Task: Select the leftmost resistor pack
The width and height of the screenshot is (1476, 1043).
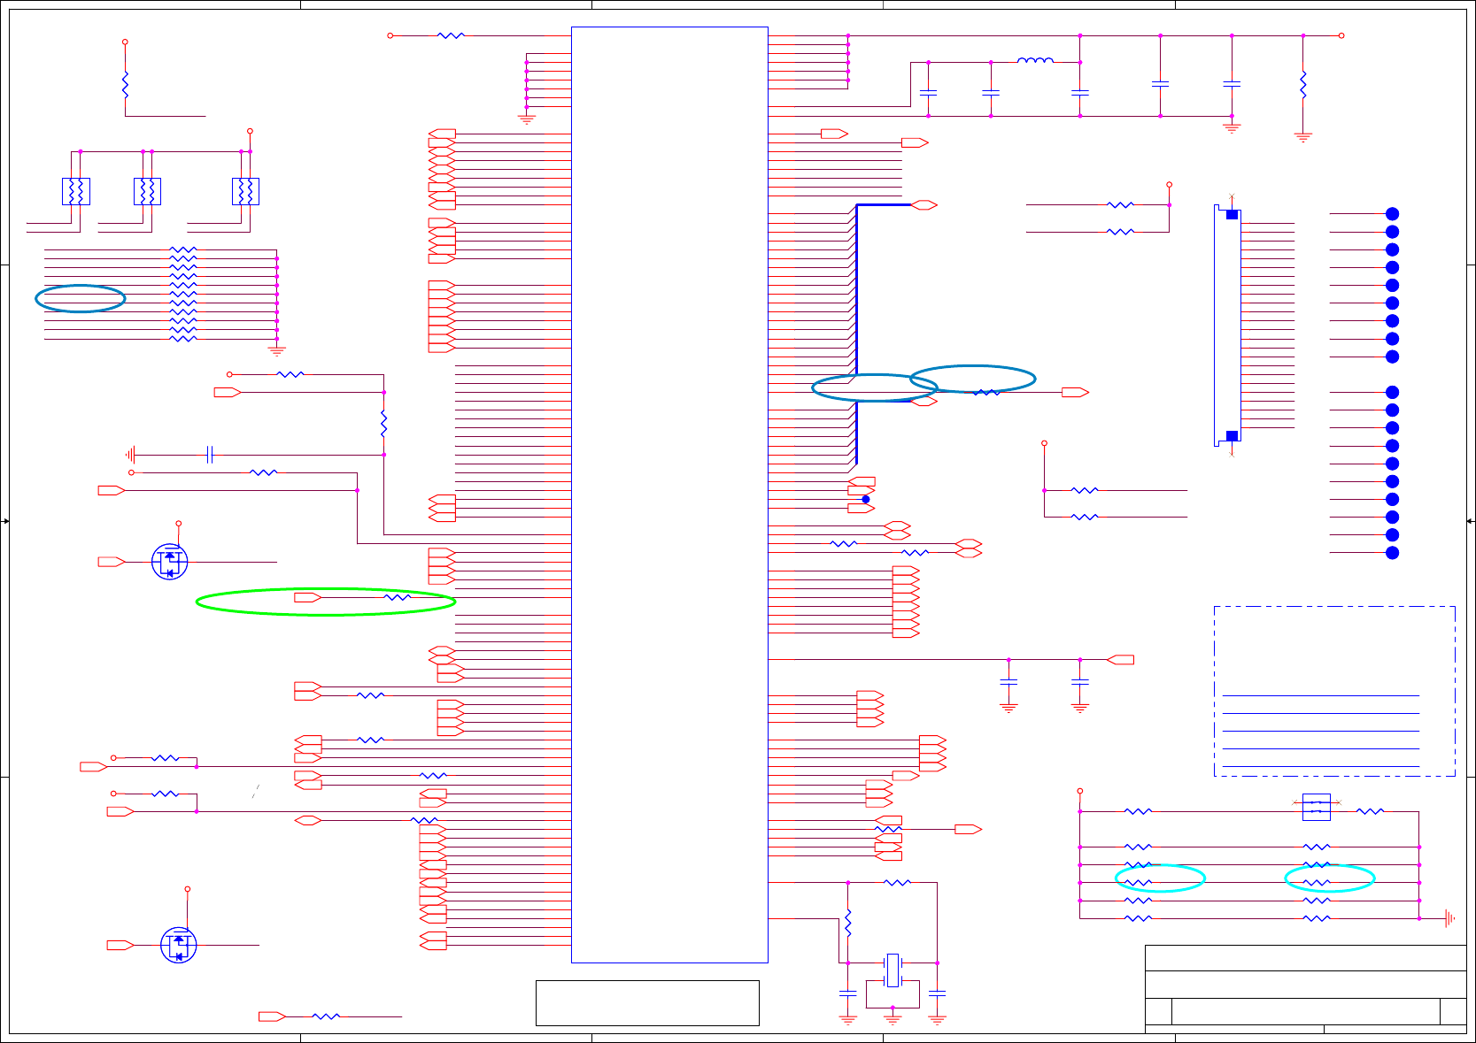Action: click(x=76, y=191)
